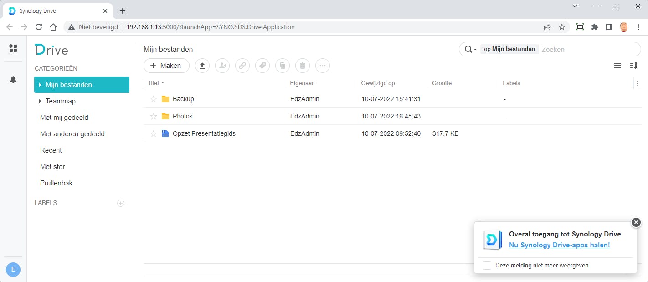Check Deze melding niet meer weergeven

[x=487, y=265]
